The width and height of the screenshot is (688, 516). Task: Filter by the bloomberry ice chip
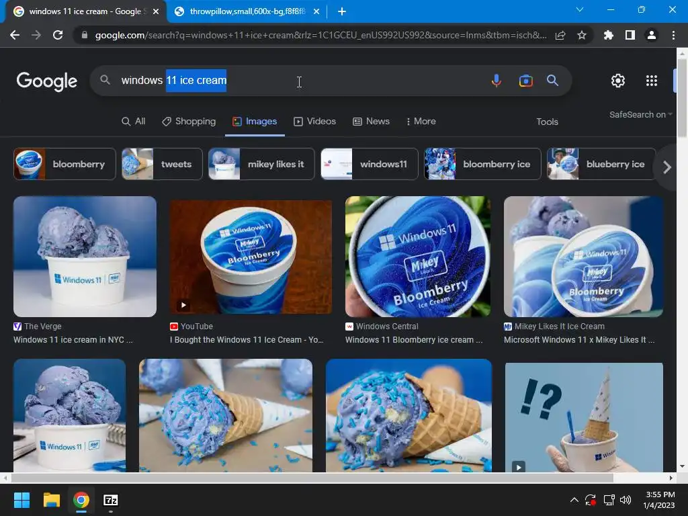(x=482, y=164)
